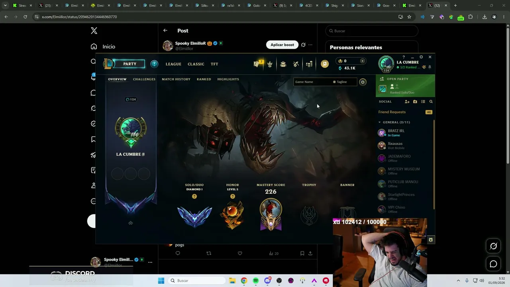The image size is (510, 287).
Task: Open Chrome from the taskbar
Action: pos(244,281)
